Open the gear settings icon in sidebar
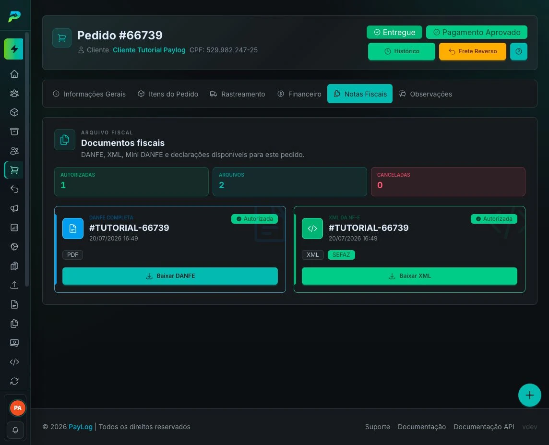This screenshot has height=445, width=549. (14, 247)
